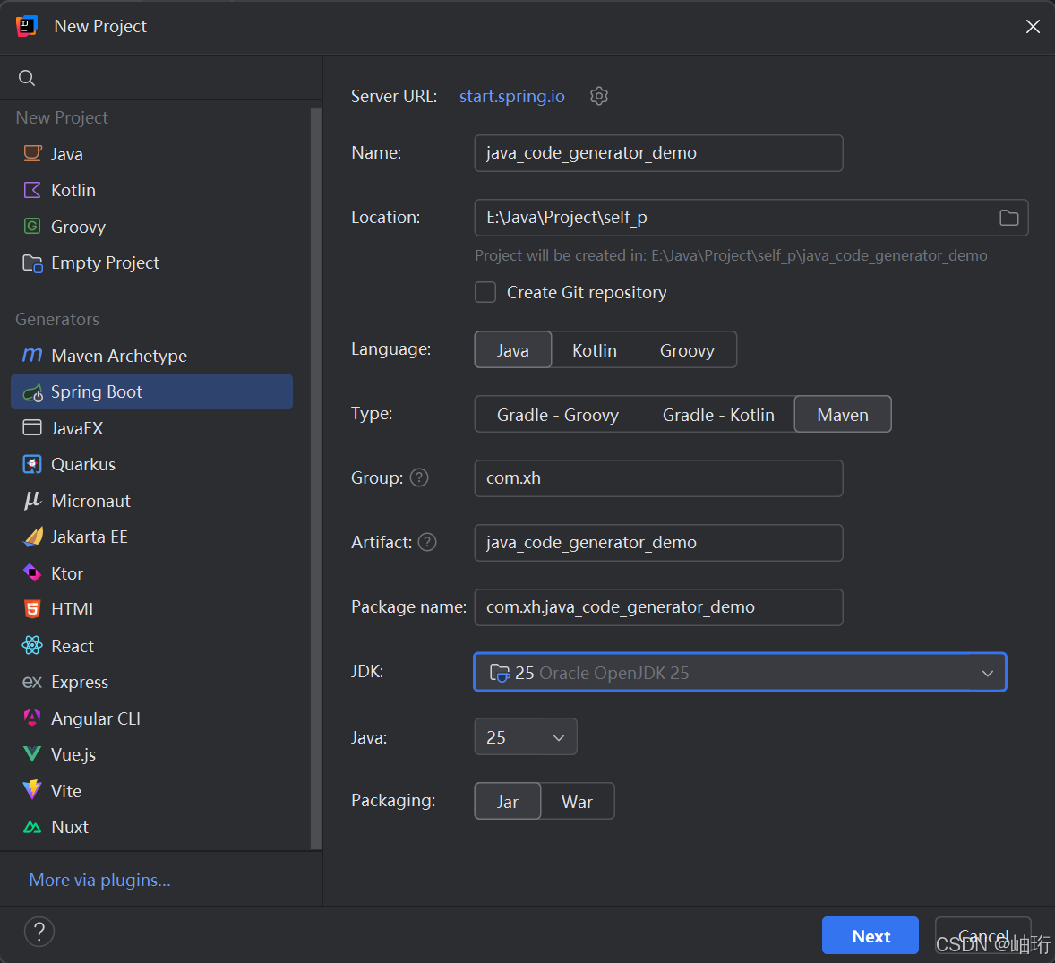Screen dimensions: 1055x963
Task: Select Micronaut in generators list
Action: pos(152,501)
